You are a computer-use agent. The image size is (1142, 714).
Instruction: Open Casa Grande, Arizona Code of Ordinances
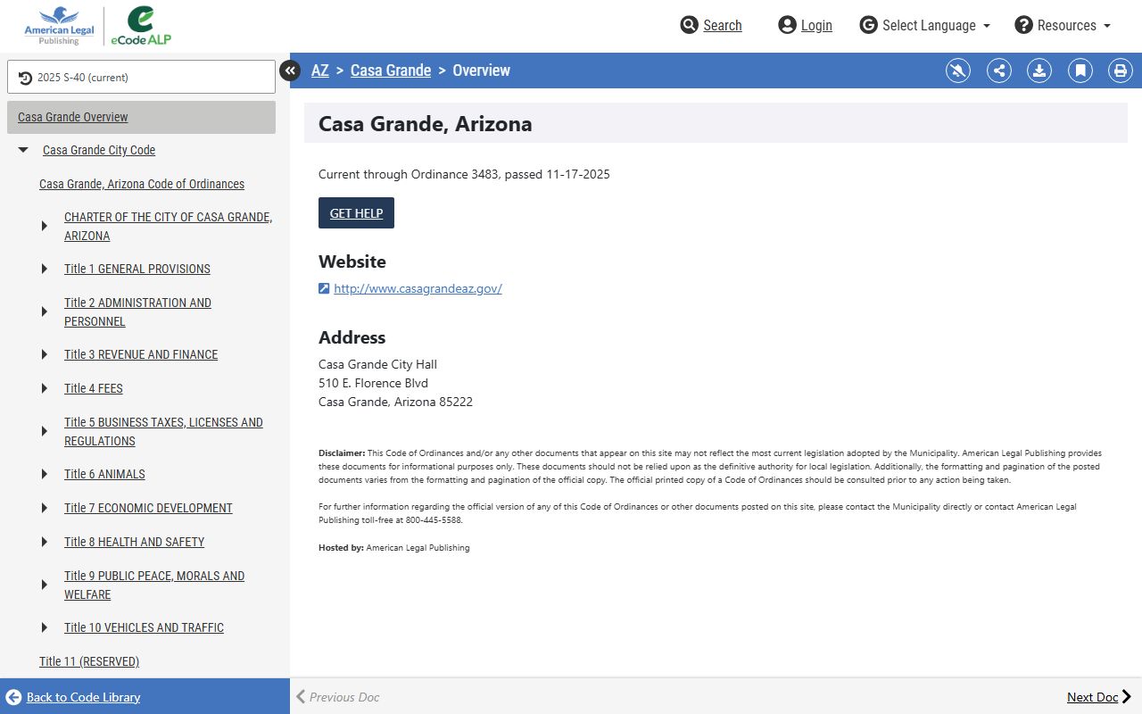pos(142,184)
